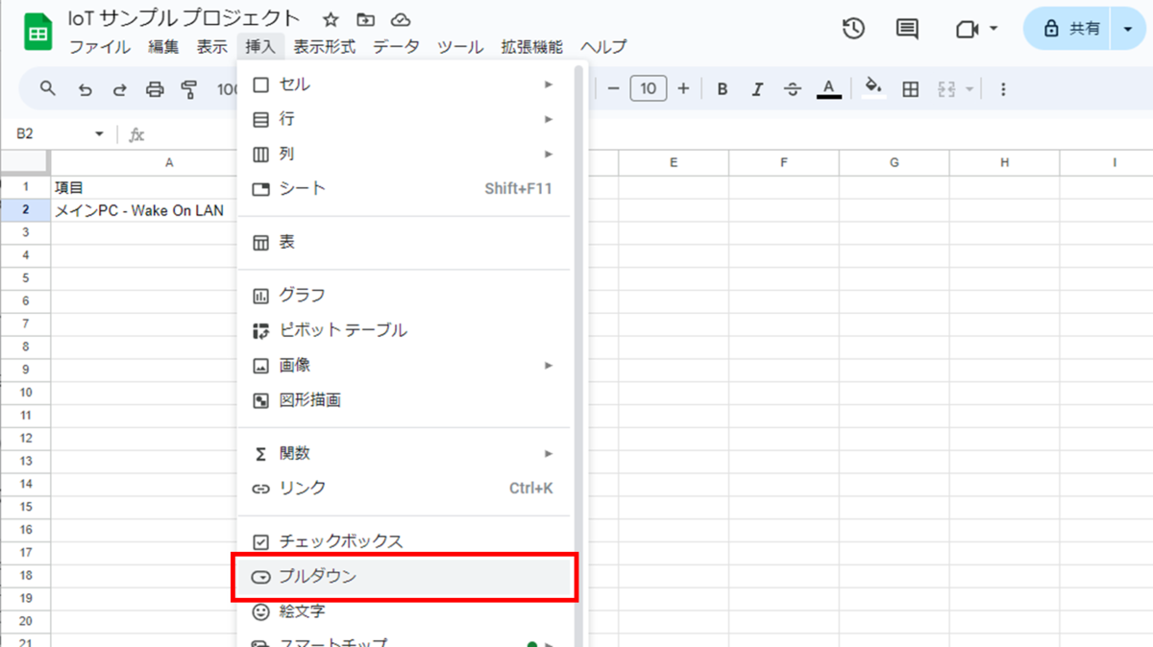Screen dimensions: 1153x647
Task: Insert a new シート
Action: pos(405,188)
